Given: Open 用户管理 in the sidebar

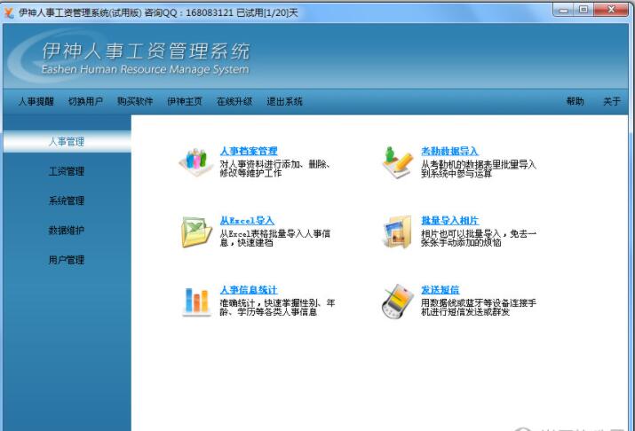Looking at the screenshot, I should pos(67,260).
